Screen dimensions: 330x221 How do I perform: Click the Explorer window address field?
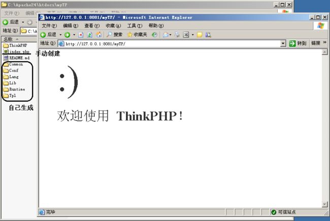tap(29, 31)
